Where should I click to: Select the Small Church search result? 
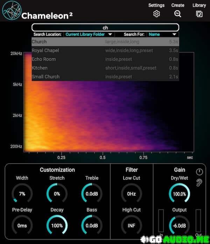tap(105, 77)
